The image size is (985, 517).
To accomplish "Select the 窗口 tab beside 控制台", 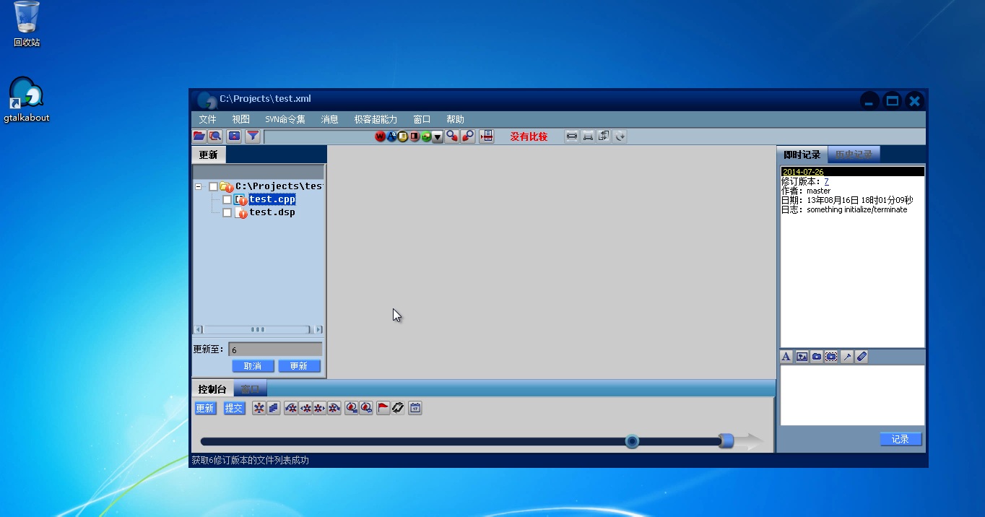I will click(250, 389).
